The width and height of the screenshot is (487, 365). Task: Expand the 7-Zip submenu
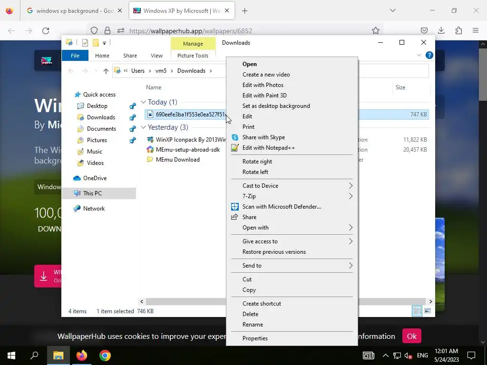(351, 196)
